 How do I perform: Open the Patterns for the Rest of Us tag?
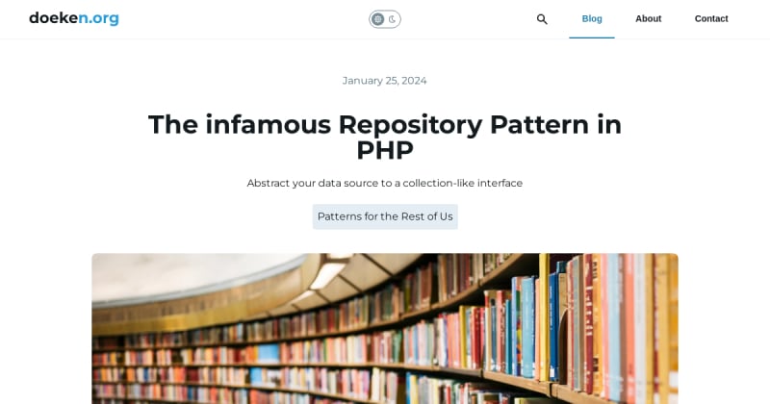point(385,216)
